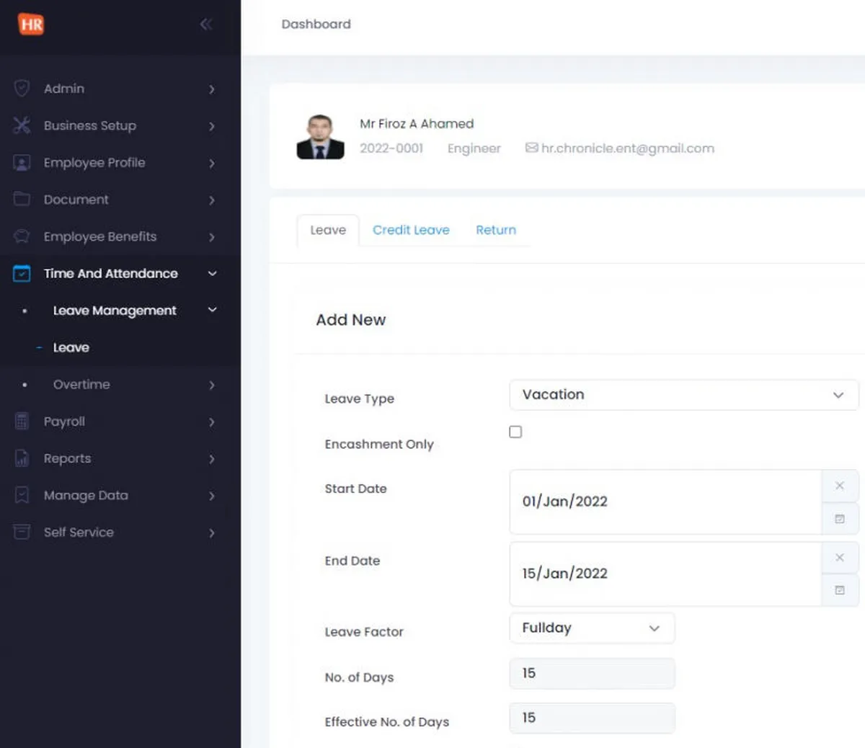
Task: Click the Start Date input field
Action: click(x=665, y=502)
